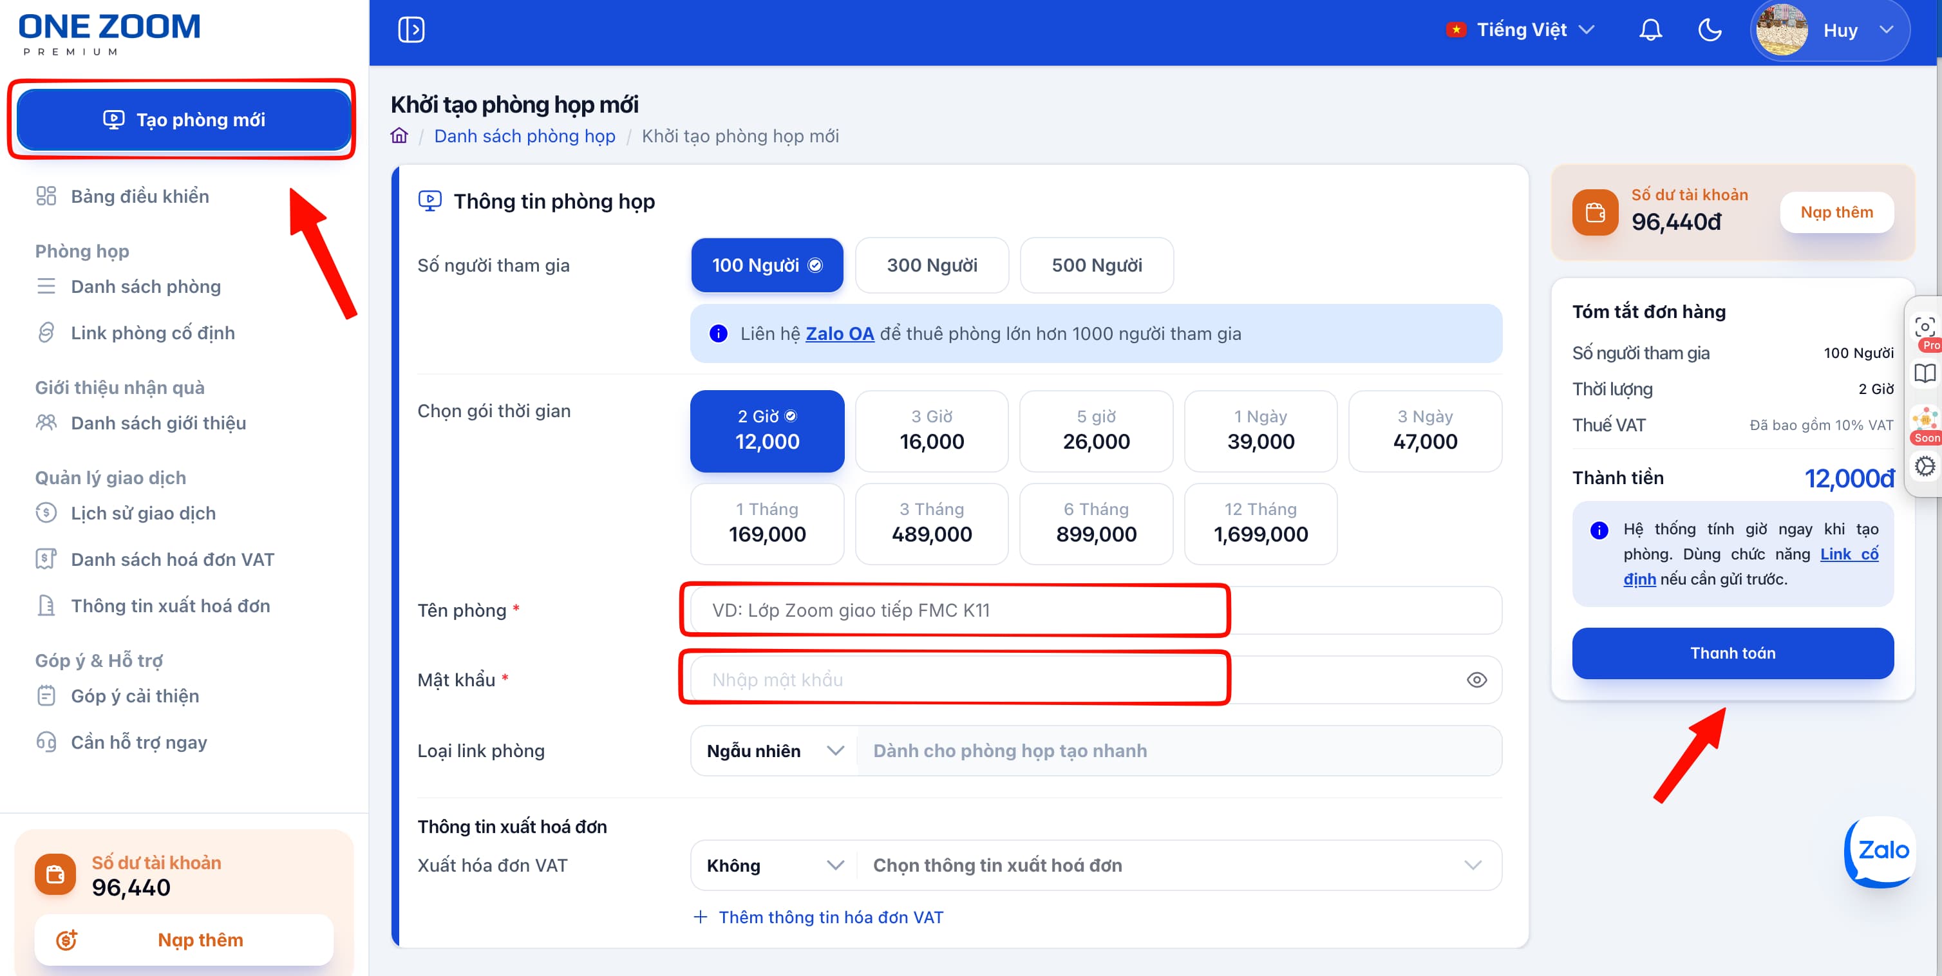This screenshot has width=1942, height=976.
Task: Select the 300 Người participant option
Action: 932,265
